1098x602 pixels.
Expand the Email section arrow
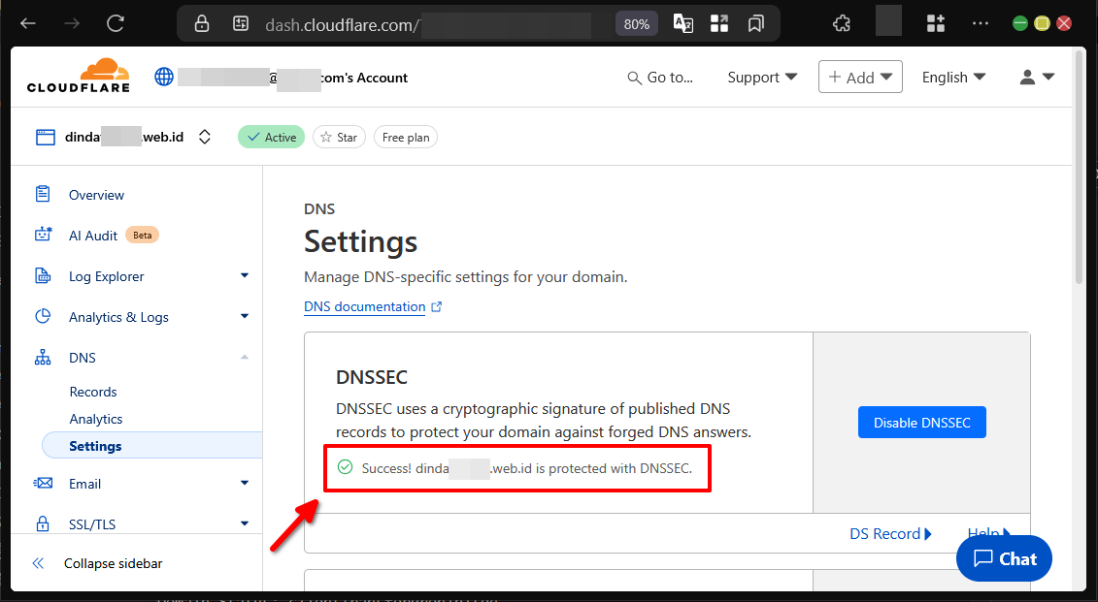(x=245, y=483)
